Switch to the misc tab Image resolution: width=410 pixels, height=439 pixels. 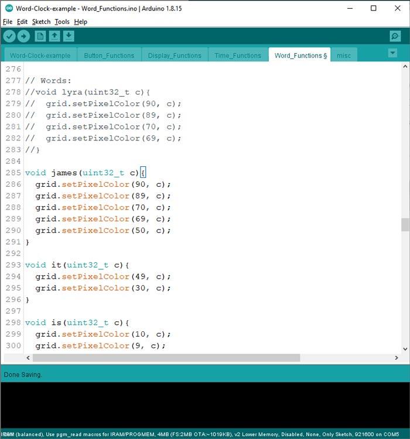point(344,56)
